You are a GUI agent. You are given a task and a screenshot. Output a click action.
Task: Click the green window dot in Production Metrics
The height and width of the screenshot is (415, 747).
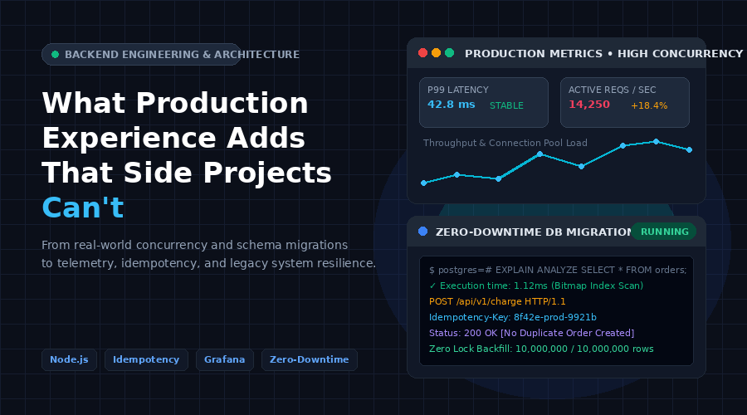(449, 53)
